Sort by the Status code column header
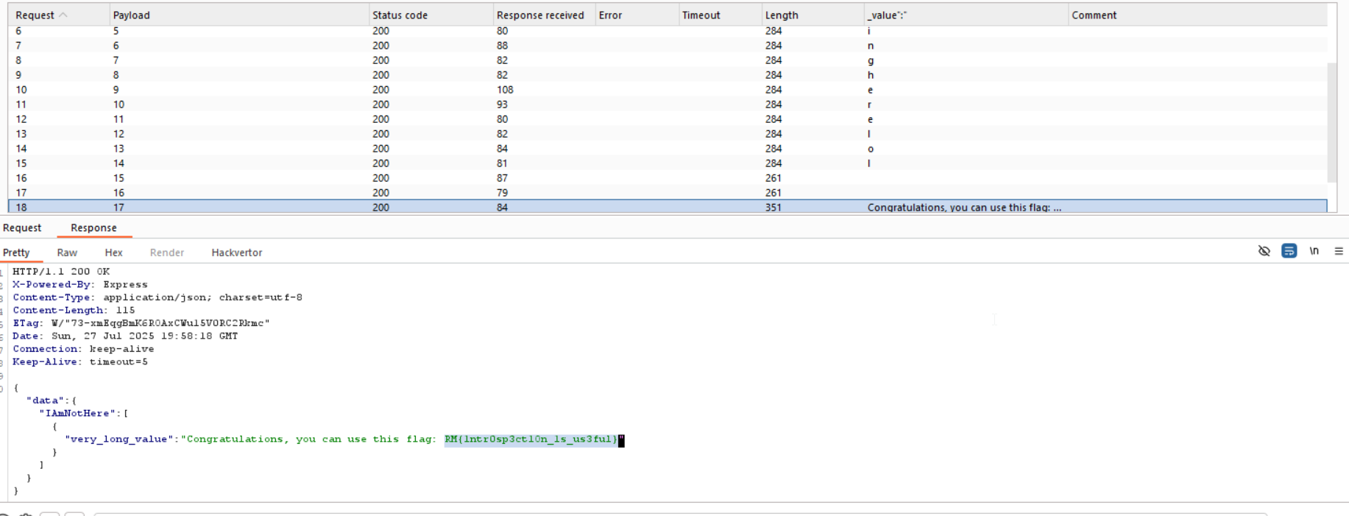This screenshot has width=1349, height=516. point(400,15)
